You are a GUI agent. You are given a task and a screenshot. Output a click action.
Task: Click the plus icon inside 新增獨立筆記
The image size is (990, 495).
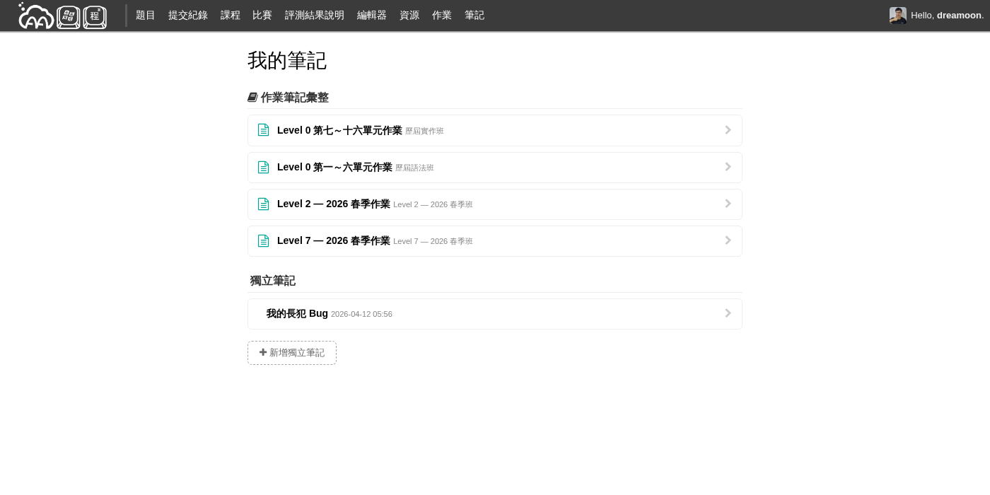point(263,352)
